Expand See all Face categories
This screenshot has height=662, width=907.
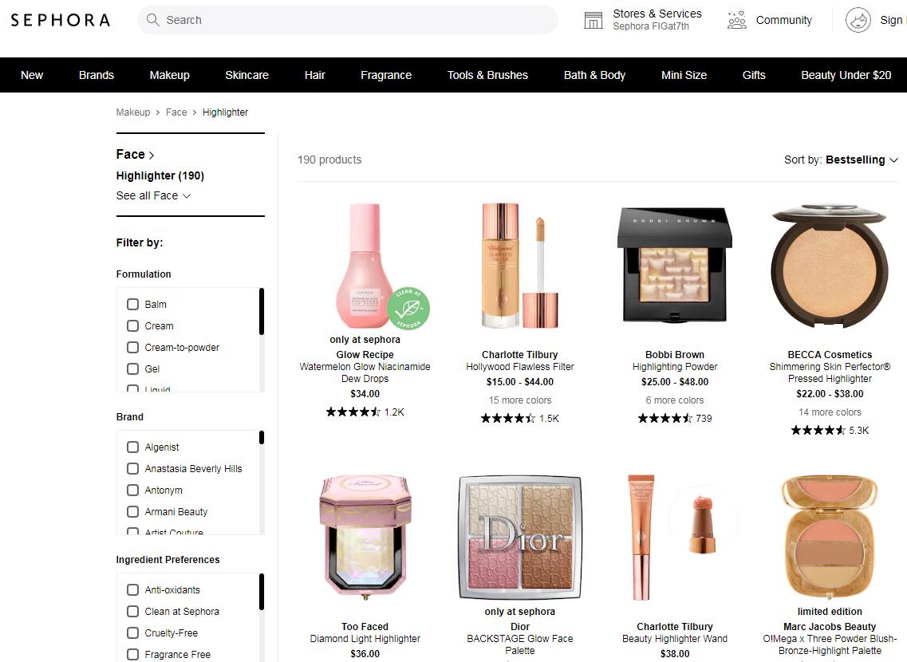(153, 195)
